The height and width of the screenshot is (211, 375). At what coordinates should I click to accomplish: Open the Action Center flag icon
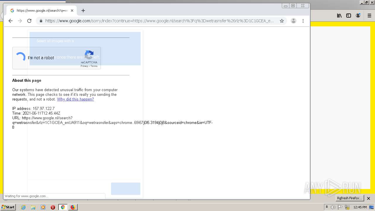pos(340,207)
